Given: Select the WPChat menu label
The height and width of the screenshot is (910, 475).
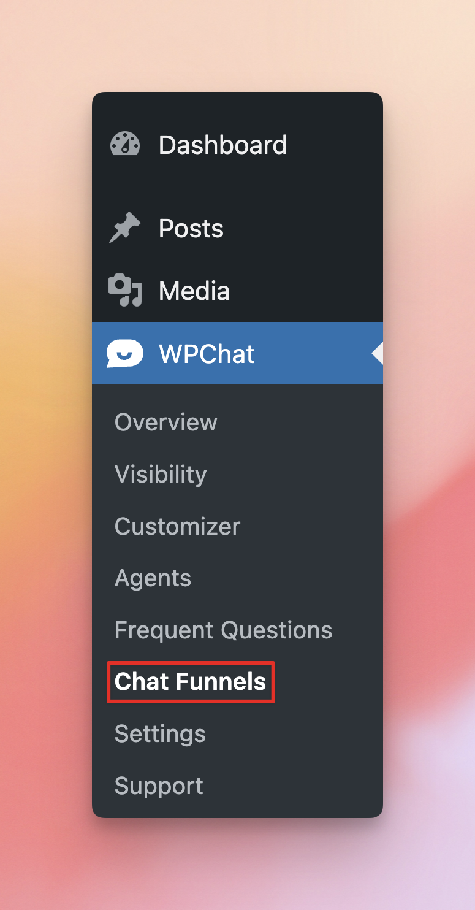Looking at the screenshot, I should click(207, 354).
